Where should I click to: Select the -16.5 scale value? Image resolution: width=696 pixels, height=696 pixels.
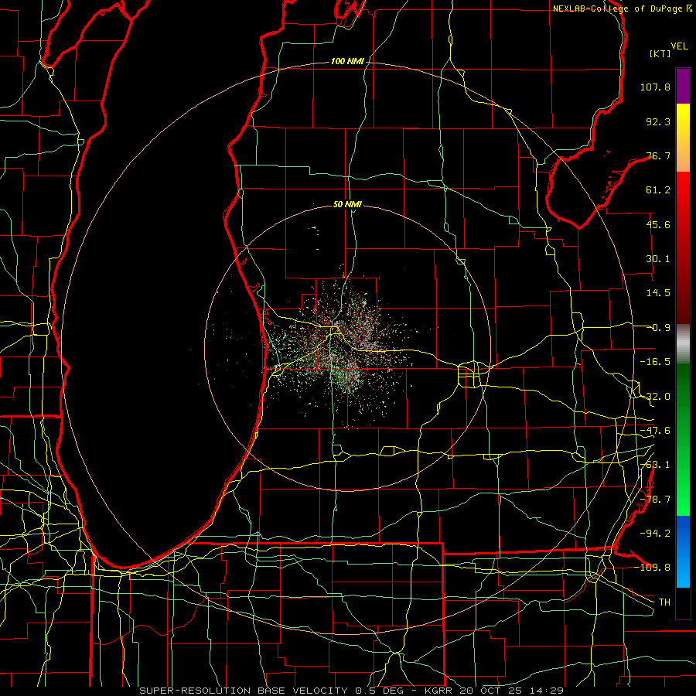coord(655,362)
